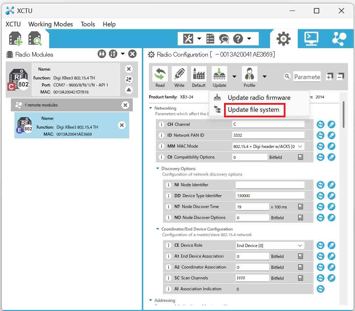This screenshot has width=355, height=311.
Task: Open the XCTU menu
Action: click(13, 24)
